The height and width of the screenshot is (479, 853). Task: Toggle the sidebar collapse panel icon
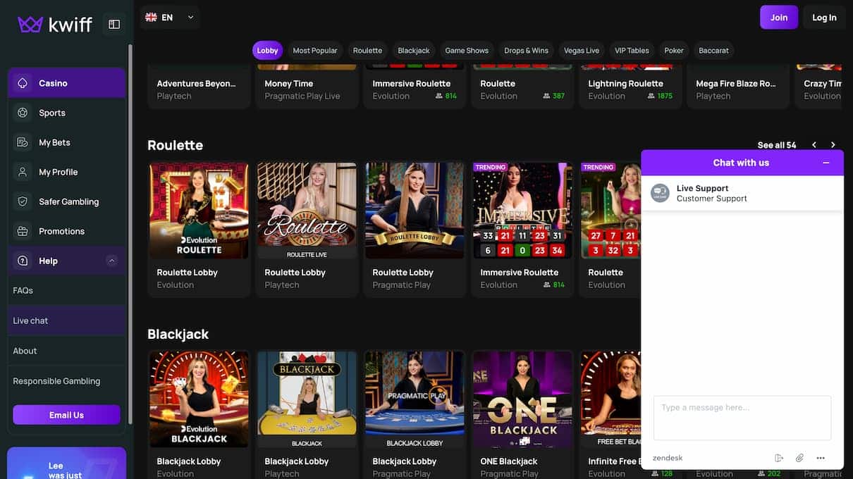pos(114,25)
